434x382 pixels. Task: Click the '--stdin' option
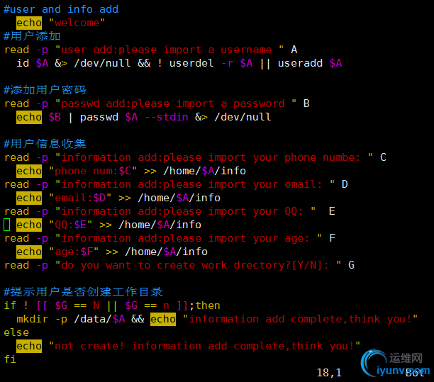click(167, 117)
